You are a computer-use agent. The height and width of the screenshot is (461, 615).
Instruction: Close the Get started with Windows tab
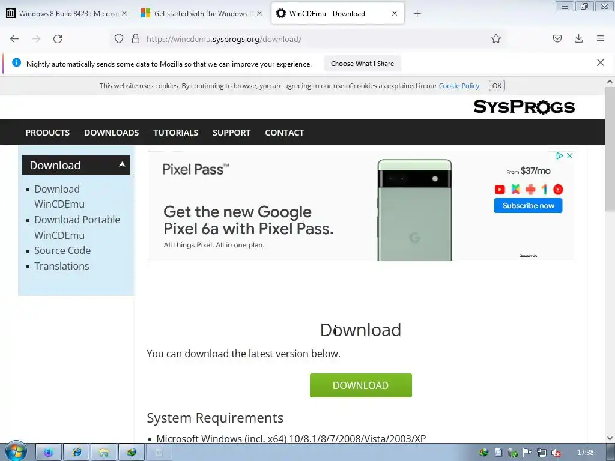259,13
